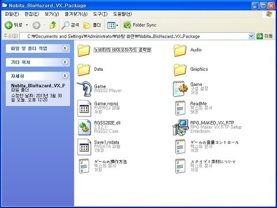
Task: Select ゲームの操作方法 text file
Action: 103,166
